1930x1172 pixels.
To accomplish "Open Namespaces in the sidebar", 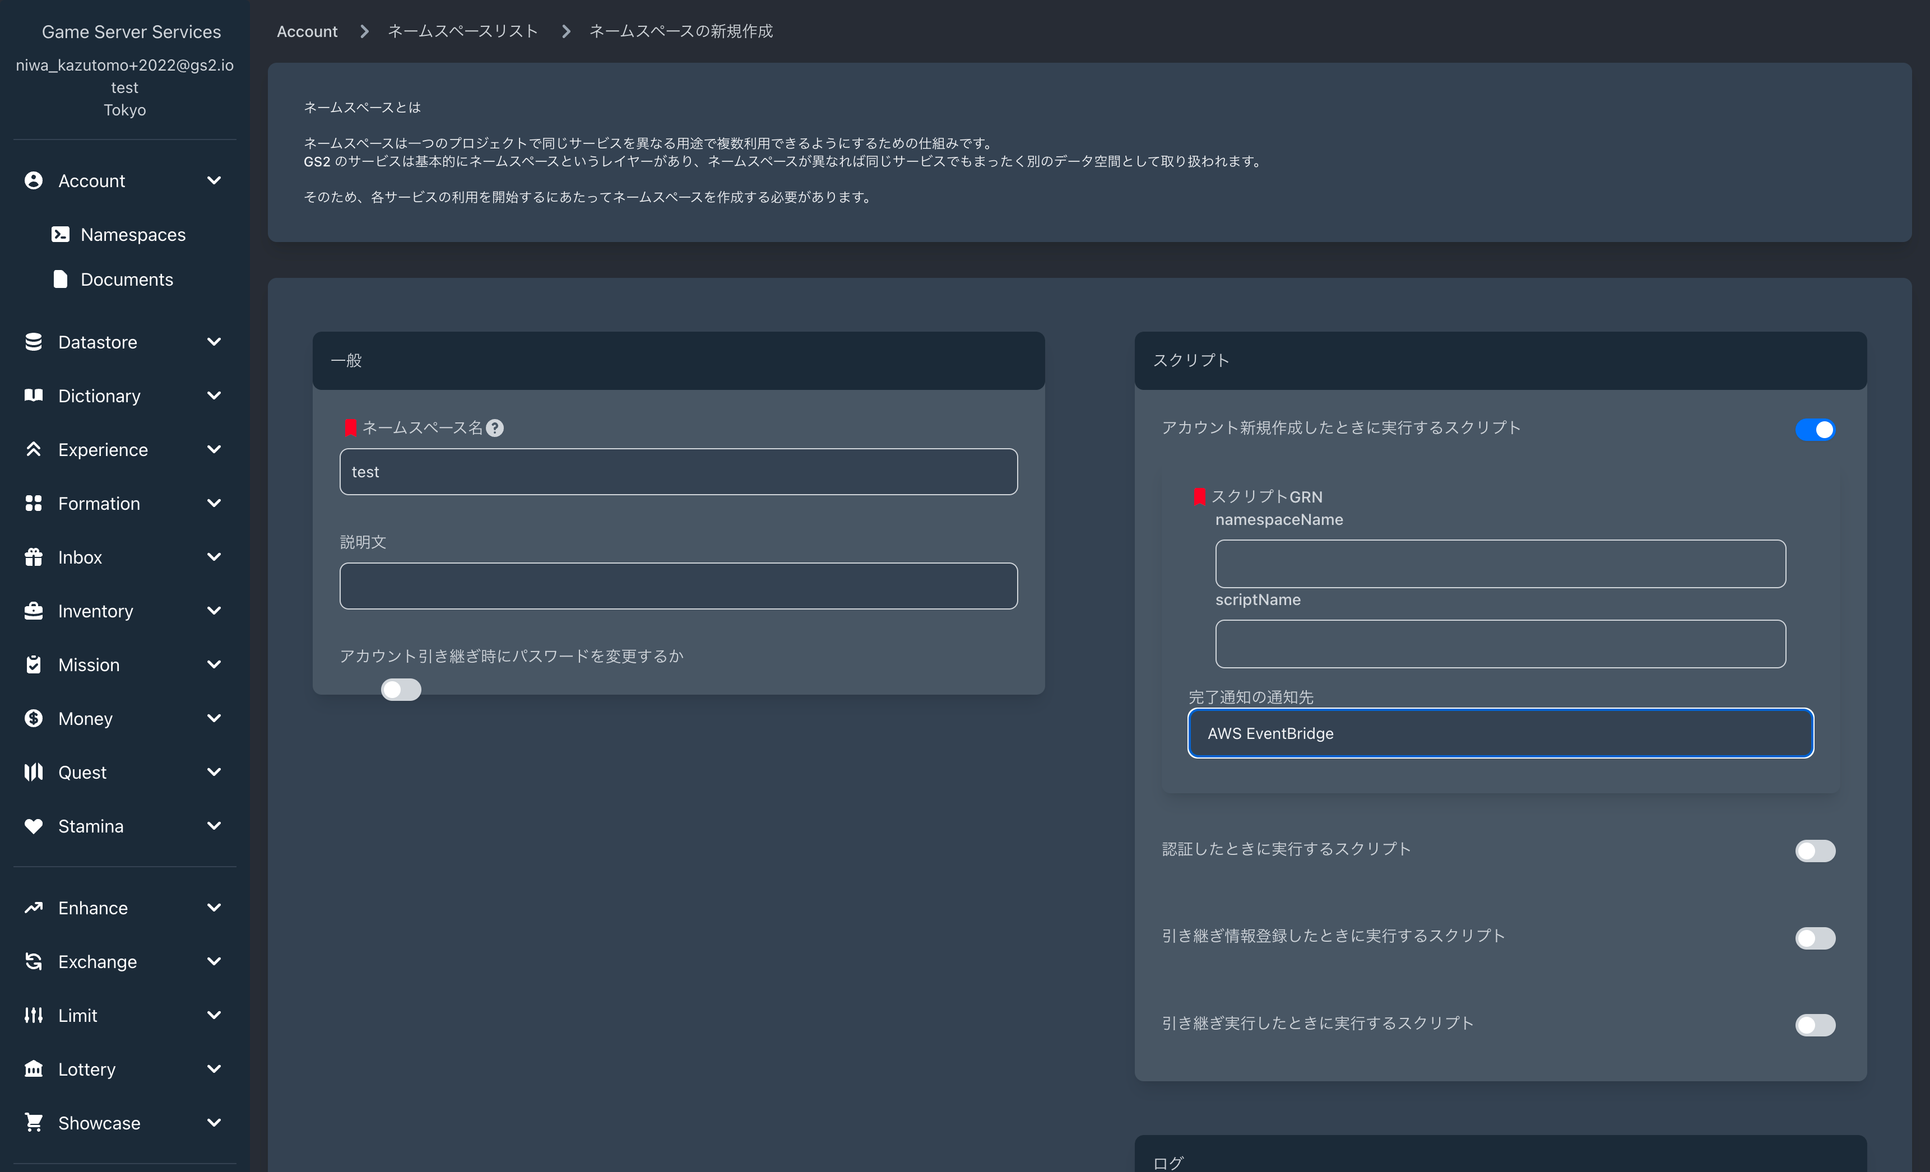I will click(133, 235).
